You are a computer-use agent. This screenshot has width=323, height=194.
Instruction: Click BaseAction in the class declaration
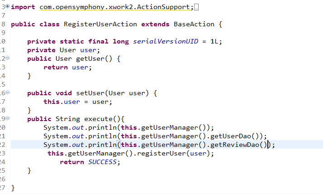click(194, 24)
